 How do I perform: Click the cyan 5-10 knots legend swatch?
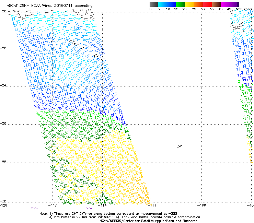tap(163, 4)
